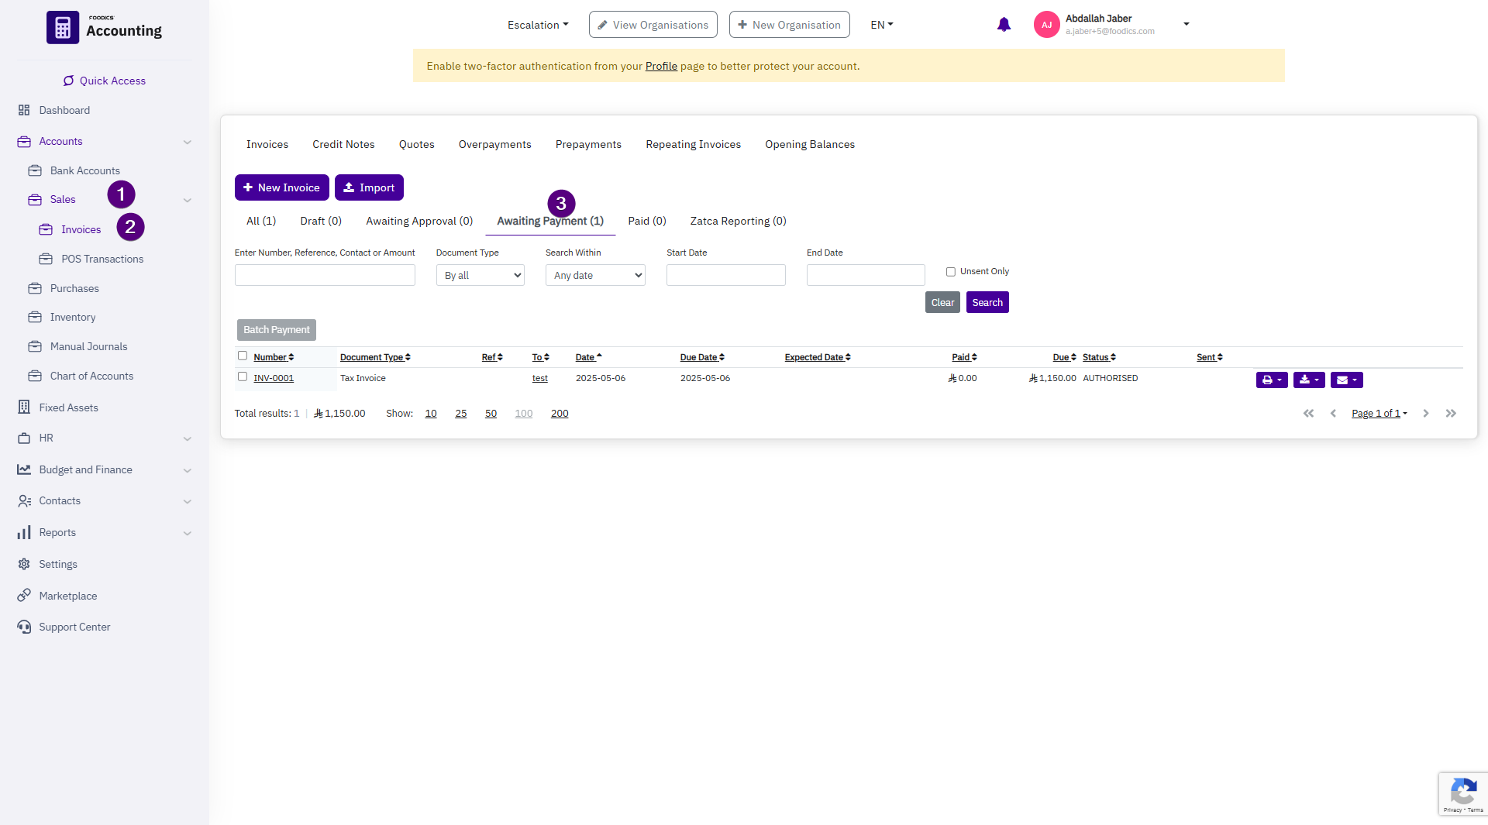The height and width of the screenshot is (825, 1488).
Task: Click into the Start Date field
Action: (x=725, y=276)
